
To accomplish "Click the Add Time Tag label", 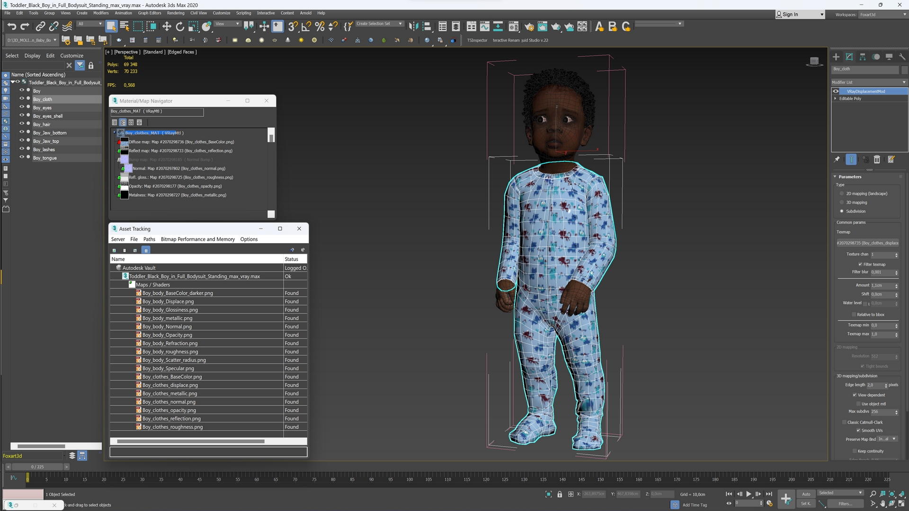I will [x=695, y=505].
